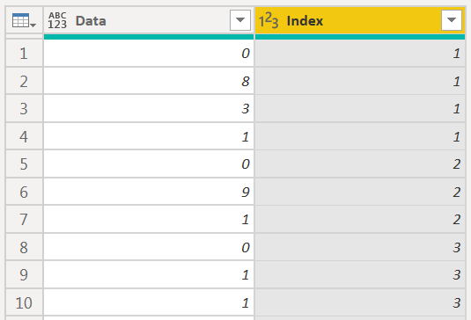Click Data cell with value 3

tap(149, 108)
